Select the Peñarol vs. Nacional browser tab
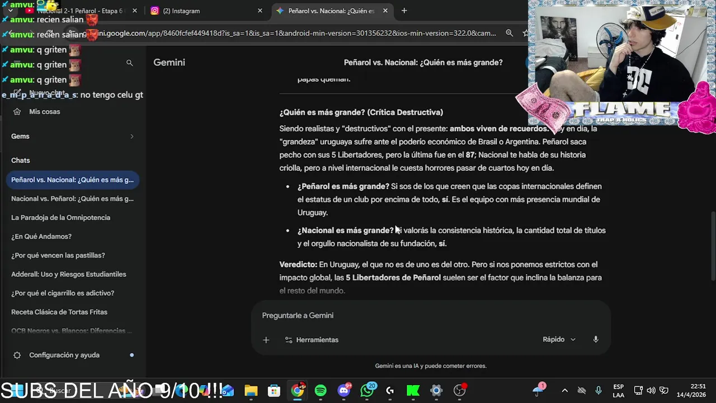 [x=332, y=11]
